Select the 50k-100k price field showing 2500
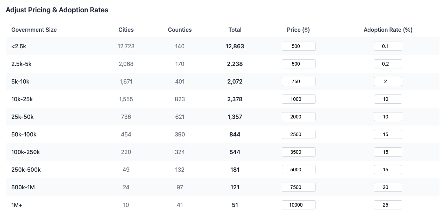 (x=298, y=134)
